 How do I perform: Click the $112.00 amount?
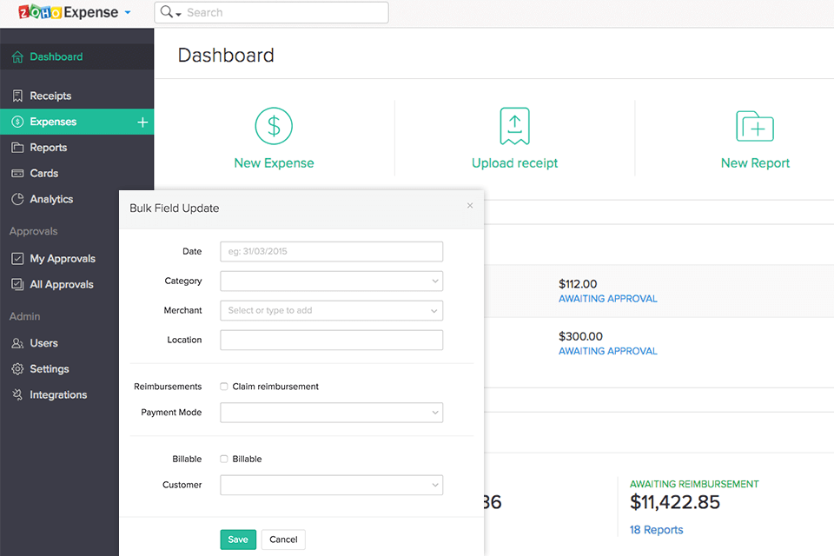(578, 284)
